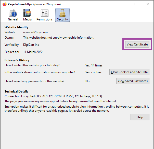The height and width of the screenshot is (149, 154).
Task: Click the Page Info window title text
Action: click(34, 4)
